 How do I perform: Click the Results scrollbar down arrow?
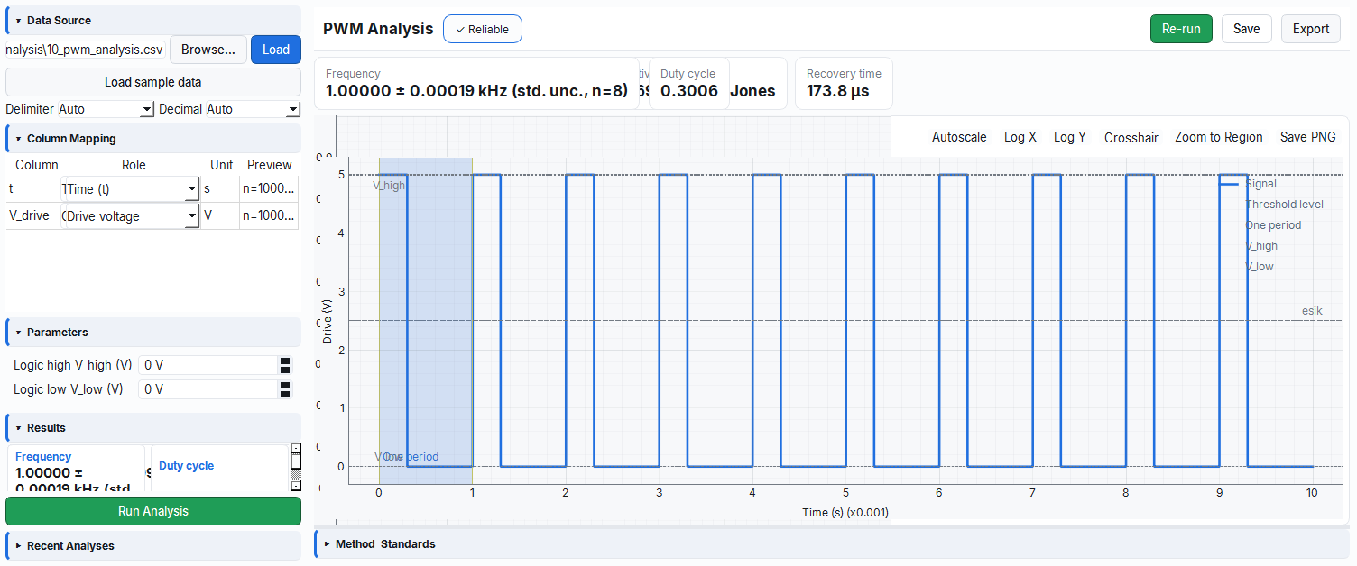(295, 486)
